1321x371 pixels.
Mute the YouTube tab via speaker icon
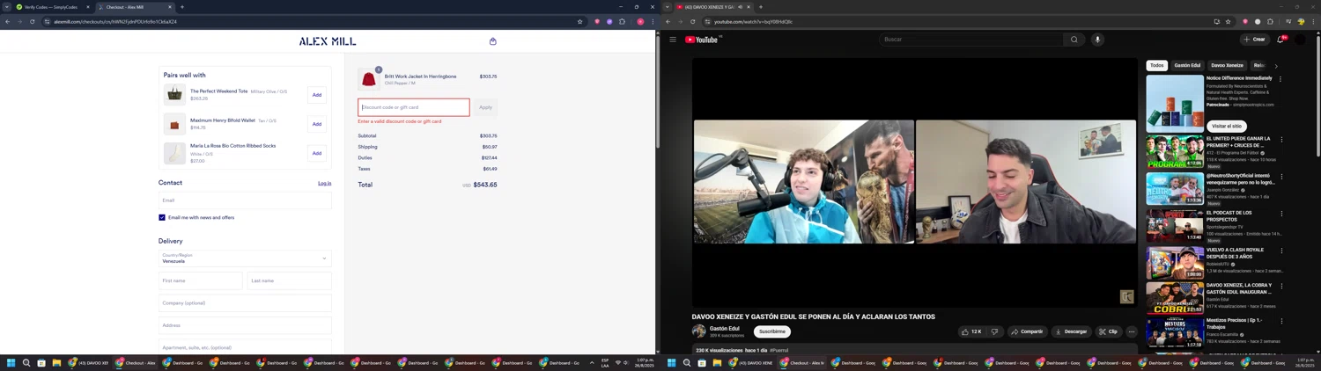point(741,7)
